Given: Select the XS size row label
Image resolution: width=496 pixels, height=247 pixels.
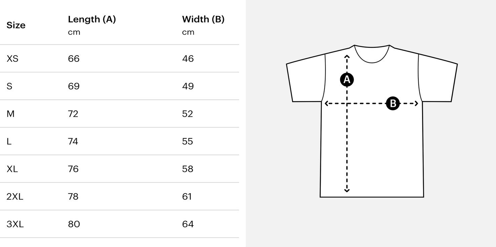Looking at the screenshot, I should point(12,59).
